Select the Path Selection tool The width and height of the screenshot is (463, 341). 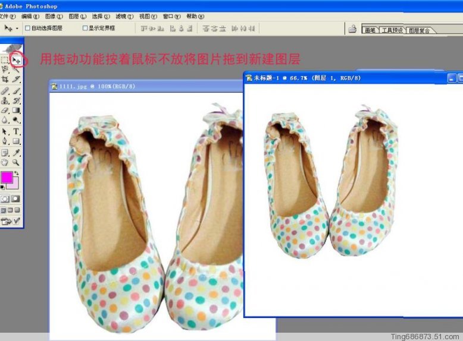[x=5, y=131]
